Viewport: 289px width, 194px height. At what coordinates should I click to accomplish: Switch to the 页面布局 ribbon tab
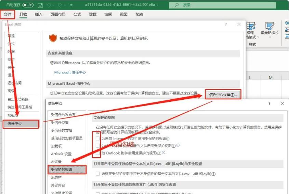coord(58,14)
